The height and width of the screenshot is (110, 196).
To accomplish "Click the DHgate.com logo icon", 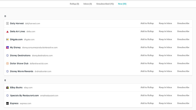I will click(x=7, y=39).
